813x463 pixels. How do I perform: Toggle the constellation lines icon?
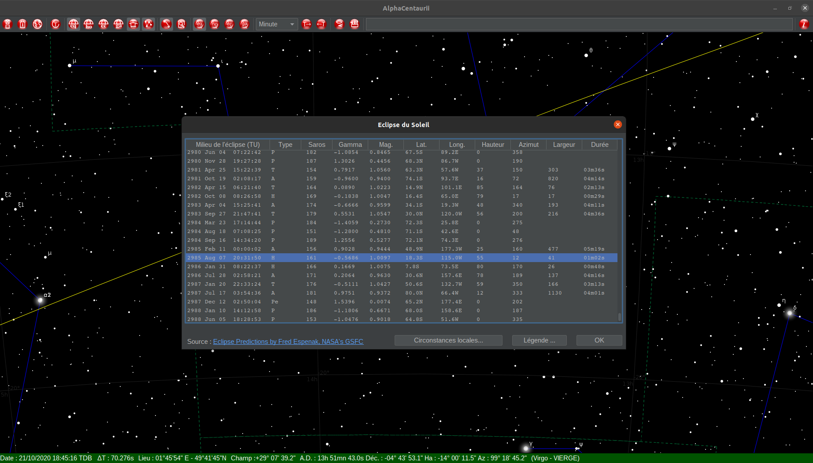click(148, 24)
